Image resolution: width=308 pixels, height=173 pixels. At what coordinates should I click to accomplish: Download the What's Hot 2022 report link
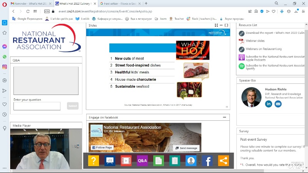(275, 33)
